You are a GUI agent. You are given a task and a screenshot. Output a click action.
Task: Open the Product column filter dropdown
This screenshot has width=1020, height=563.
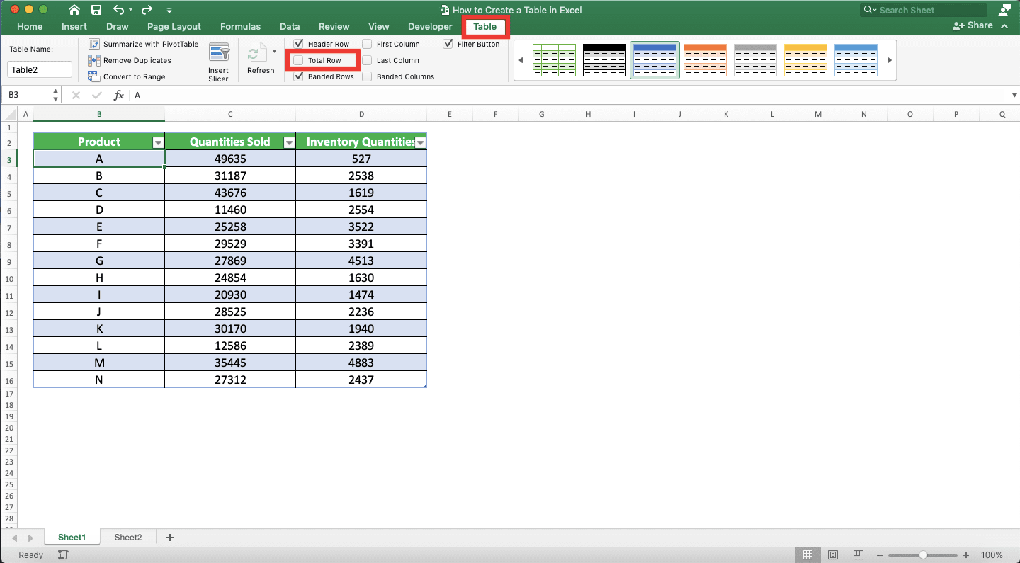158,142
